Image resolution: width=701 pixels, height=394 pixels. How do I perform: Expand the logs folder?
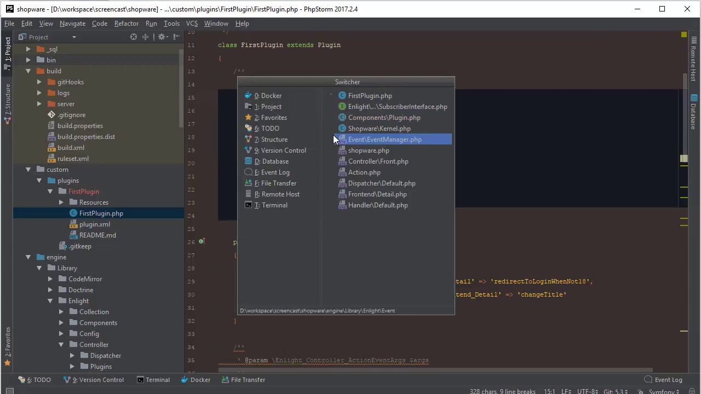pos(39,93)
